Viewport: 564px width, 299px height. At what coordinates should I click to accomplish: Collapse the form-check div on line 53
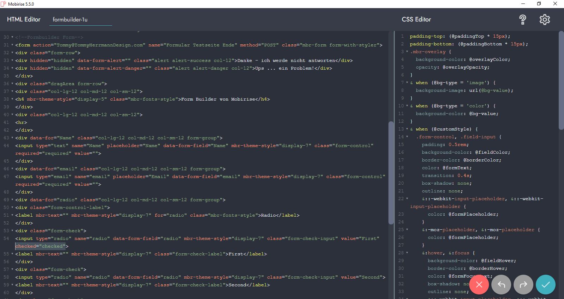(12, 231)
